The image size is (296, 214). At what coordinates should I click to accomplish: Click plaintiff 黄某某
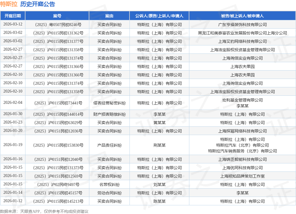coord(159,123)
